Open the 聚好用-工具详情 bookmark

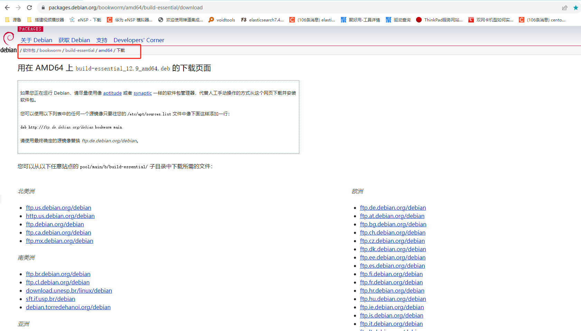360,20
